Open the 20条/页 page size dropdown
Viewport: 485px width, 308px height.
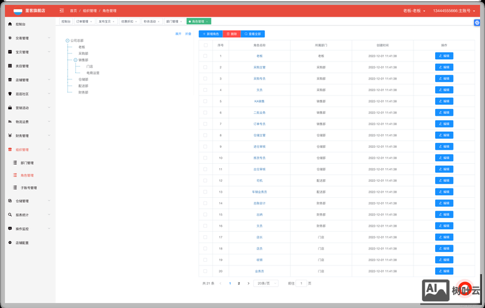(266, 283)
